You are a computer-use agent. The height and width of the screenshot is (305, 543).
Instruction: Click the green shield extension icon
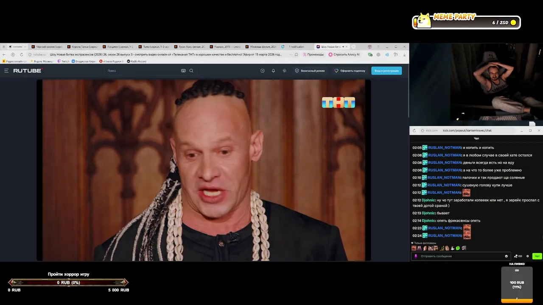tap(370, 55)
